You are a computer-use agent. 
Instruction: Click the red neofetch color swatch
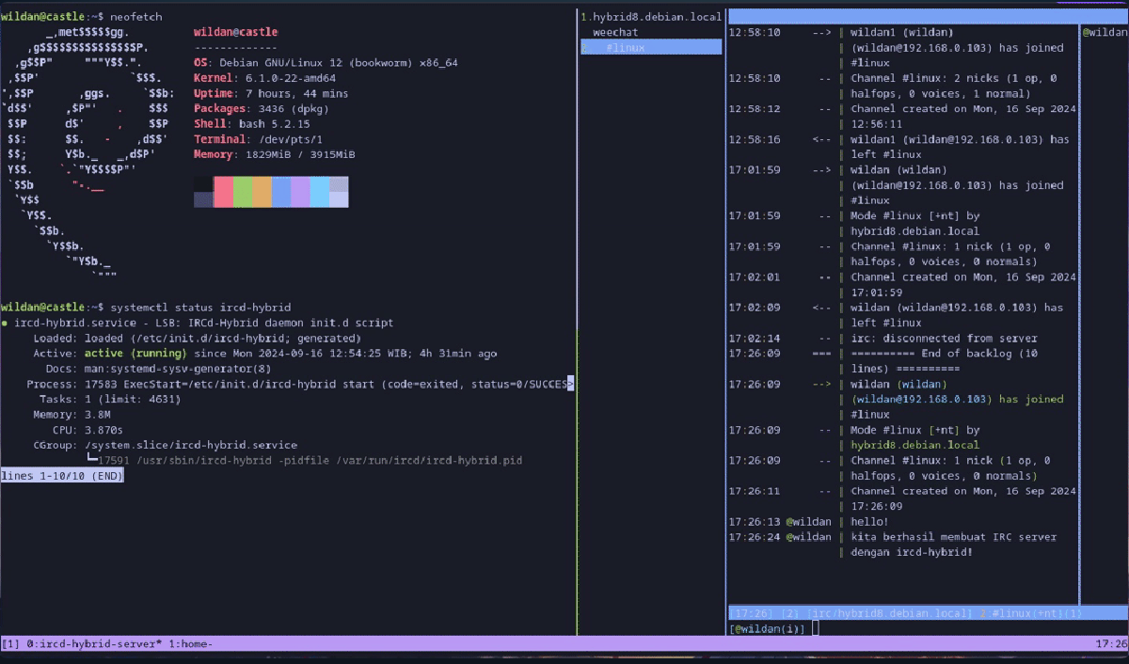tap(223, 192)
